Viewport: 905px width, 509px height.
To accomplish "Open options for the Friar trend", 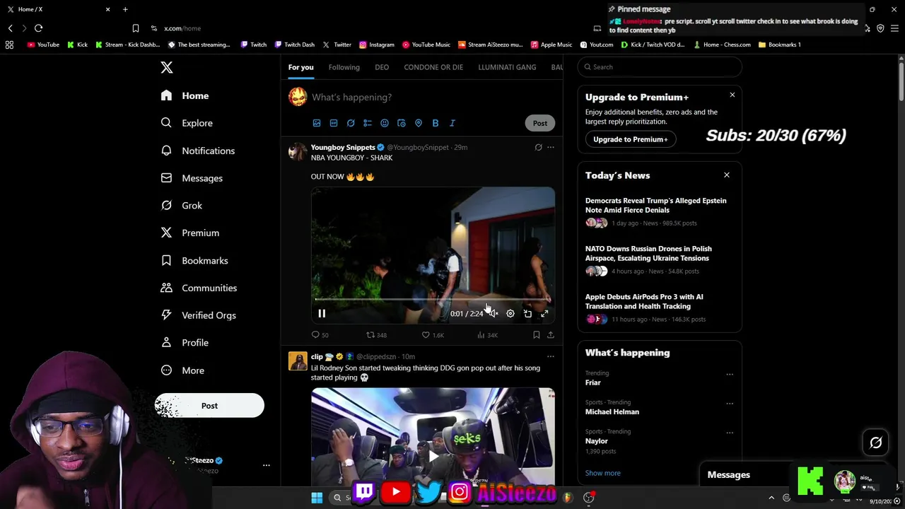I will 730,375.
